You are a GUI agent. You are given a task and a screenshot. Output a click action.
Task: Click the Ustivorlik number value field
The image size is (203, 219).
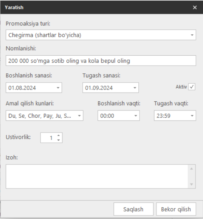(48, 138)
